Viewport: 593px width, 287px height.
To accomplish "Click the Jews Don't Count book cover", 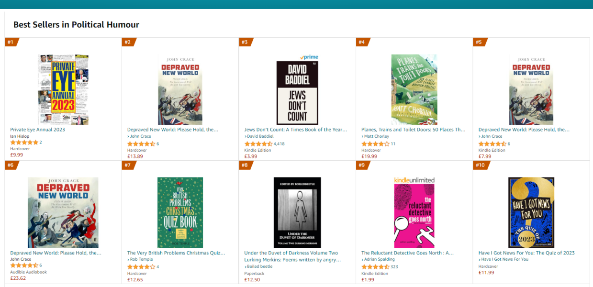I will coord(297,93).
